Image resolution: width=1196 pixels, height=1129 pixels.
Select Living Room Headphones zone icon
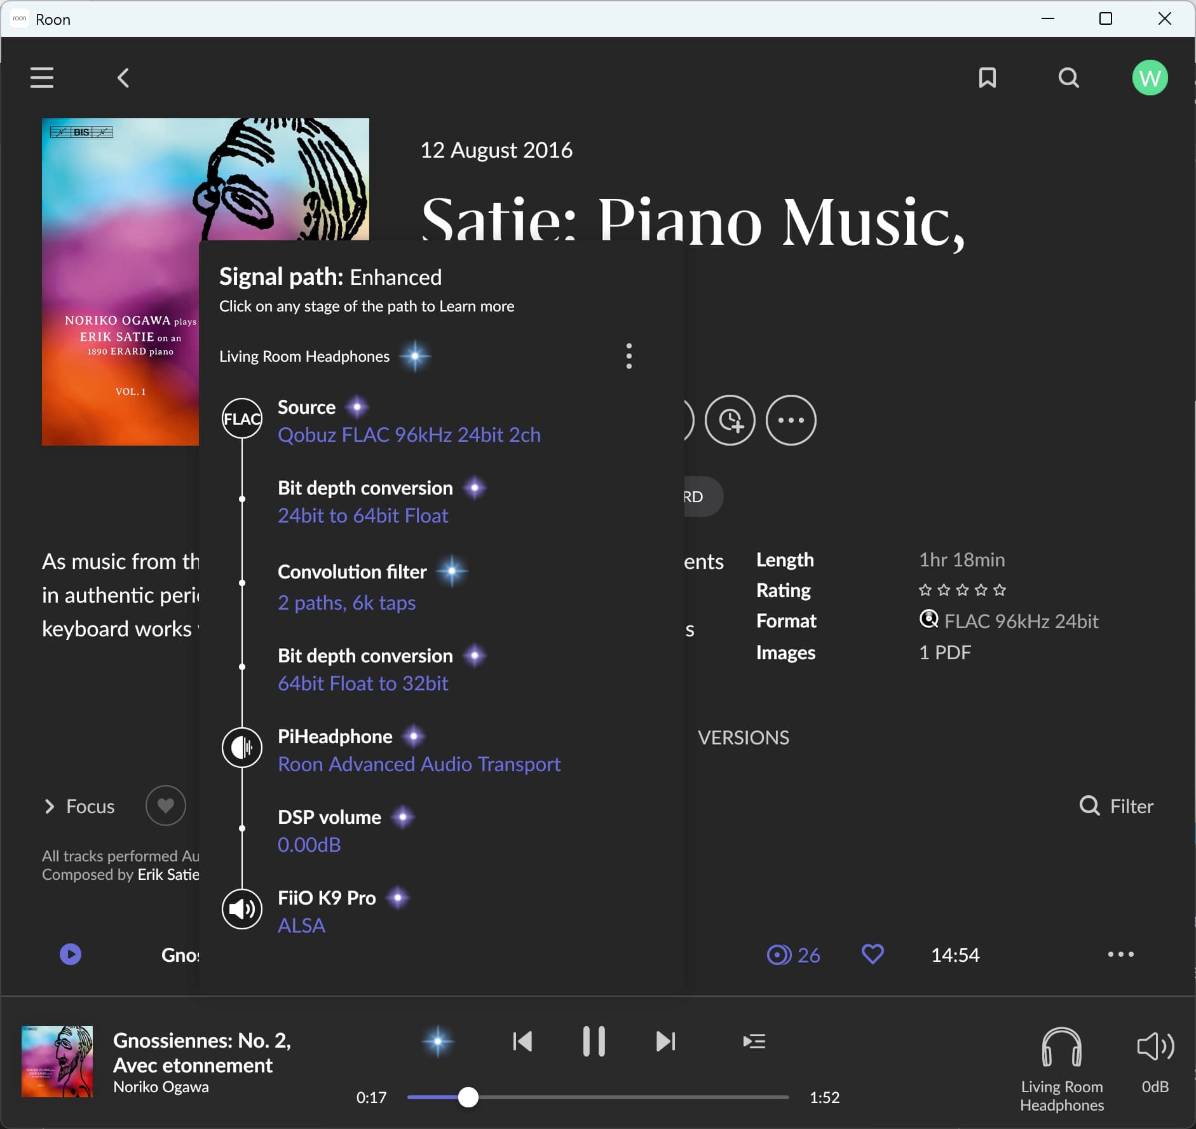tap(1061, 1048)
